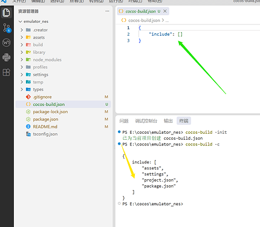Click the "include" key in editor
260x227 pixels.
click(161, 34)
